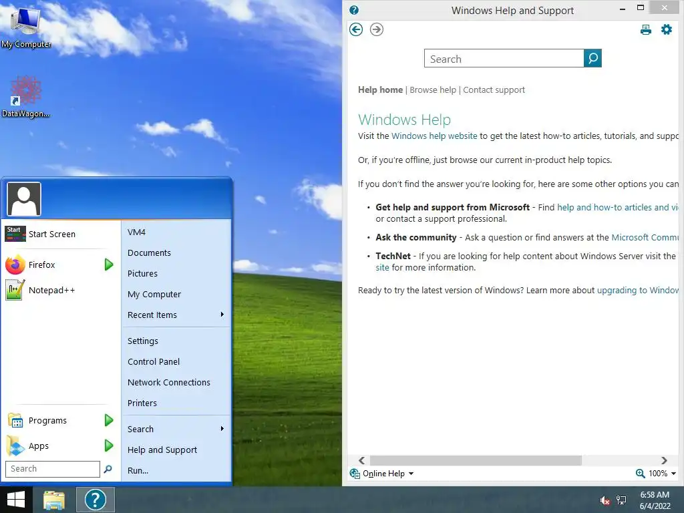Open File Explorer from the taskbar

tap(54, 500)
